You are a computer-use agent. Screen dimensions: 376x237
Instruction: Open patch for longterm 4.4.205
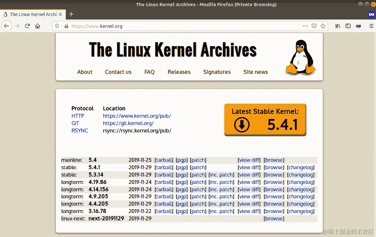tap(198, 204)
